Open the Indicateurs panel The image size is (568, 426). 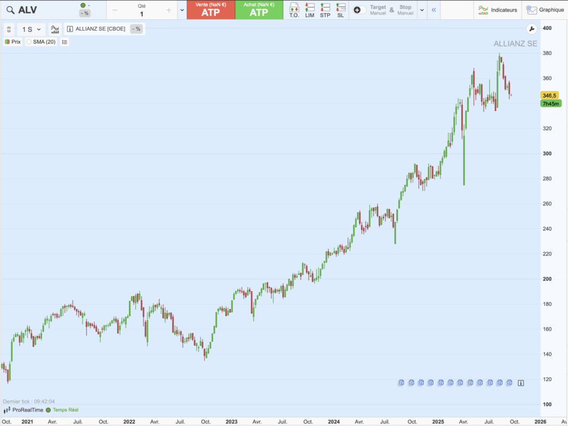(498, 9)
